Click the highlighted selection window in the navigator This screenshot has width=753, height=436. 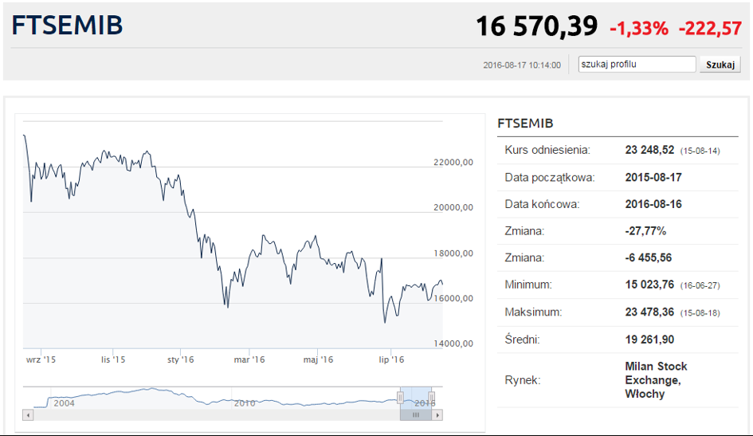pos(416,398)
